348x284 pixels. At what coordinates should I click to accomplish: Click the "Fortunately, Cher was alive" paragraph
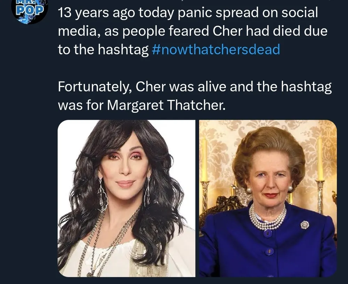point(195,96)
